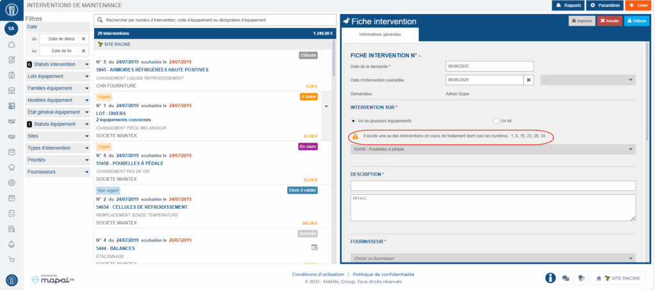Switch to the 'Informations générales' tab
The width and height of the screenshot is (655, 290).
point(380,34)
